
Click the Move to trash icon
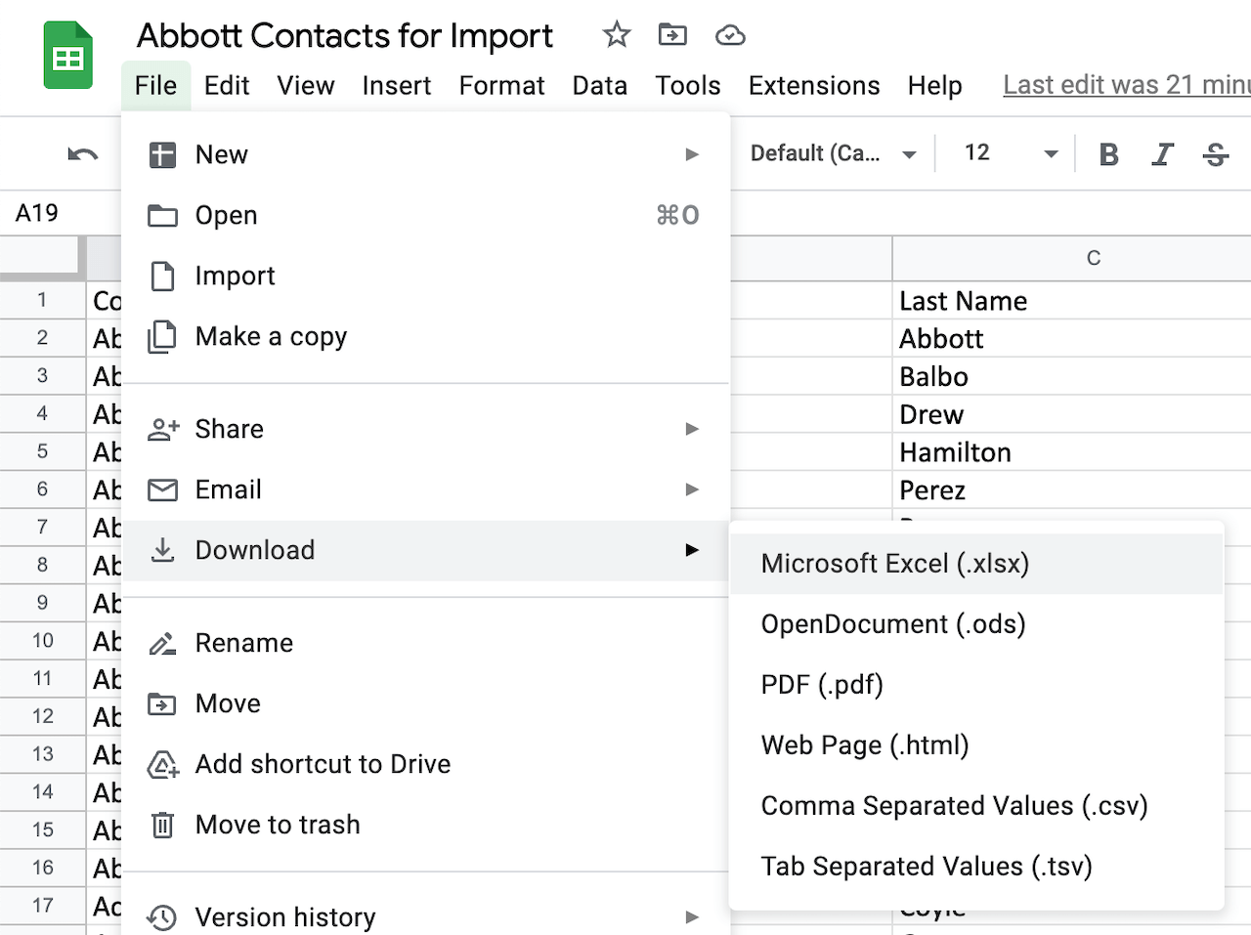click(163, 825)
